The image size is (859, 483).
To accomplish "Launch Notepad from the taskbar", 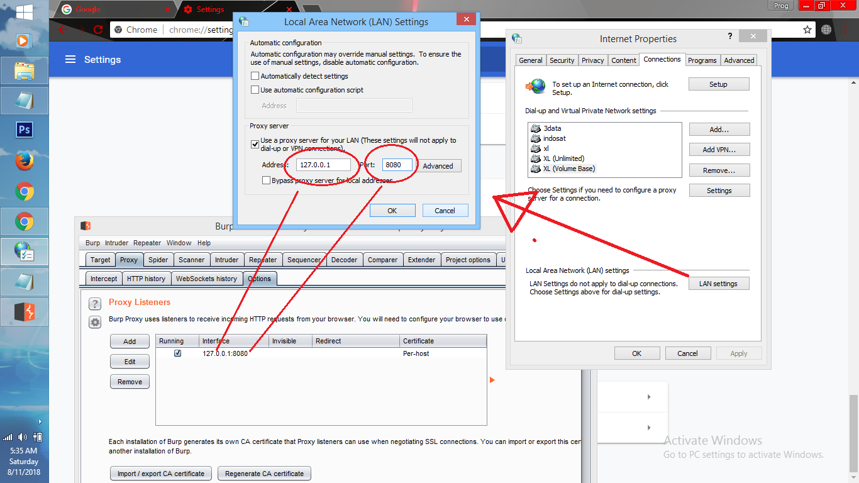I will point(25,100).
